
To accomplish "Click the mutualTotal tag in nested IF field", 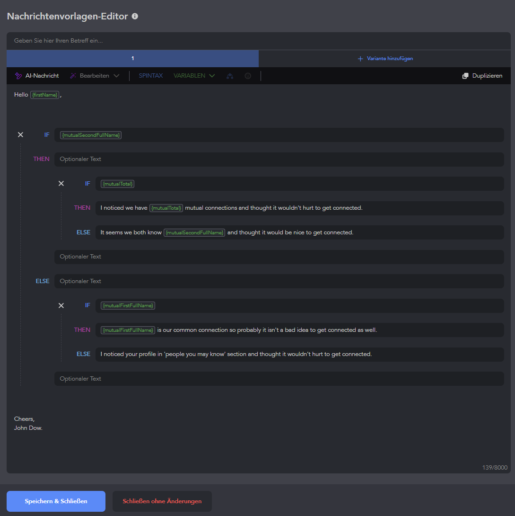I will [x=118, y=184].
